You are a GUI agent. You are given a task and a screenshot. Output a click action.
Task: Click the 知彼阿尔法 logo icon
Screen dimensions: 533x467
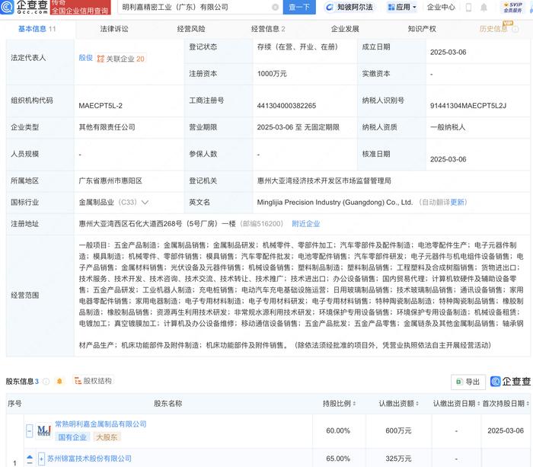[329, 7]
